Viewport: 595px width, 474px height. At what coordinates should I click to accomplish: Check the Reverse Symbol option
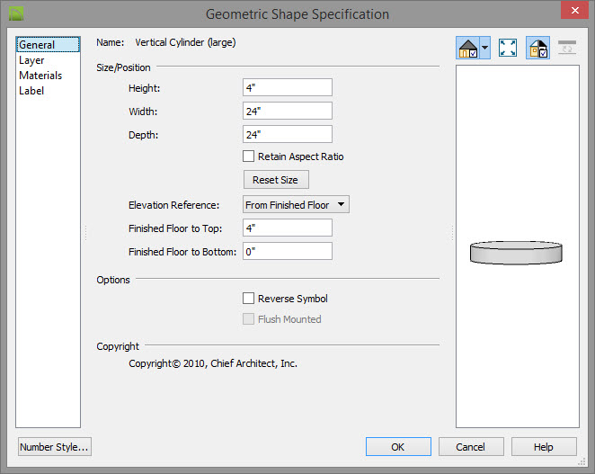249,298
